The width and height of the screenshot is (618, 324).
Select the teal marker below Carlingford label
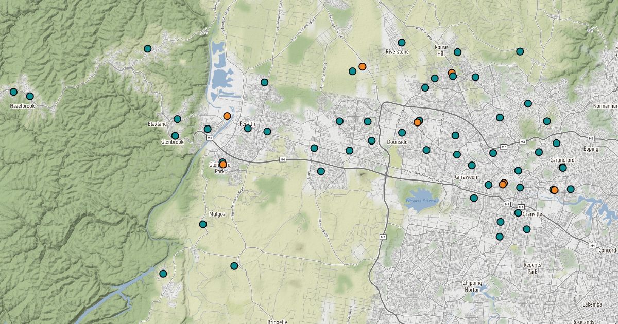pos(562,168)
